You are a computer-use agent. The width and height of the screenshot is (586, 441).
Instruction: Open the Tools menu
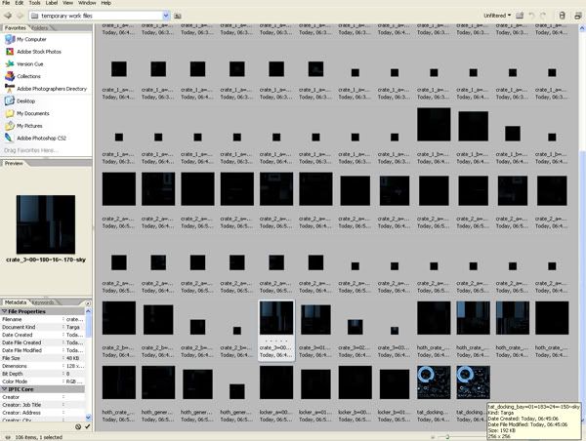tap(34, 3)
